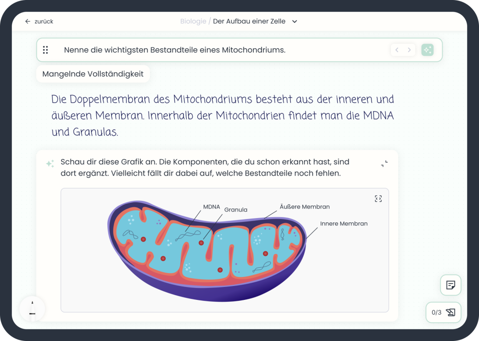Click the Mangelnde Vollständigkeit feedback tag
The height and width of the screenshot is (341, 479).
point(93,74)
